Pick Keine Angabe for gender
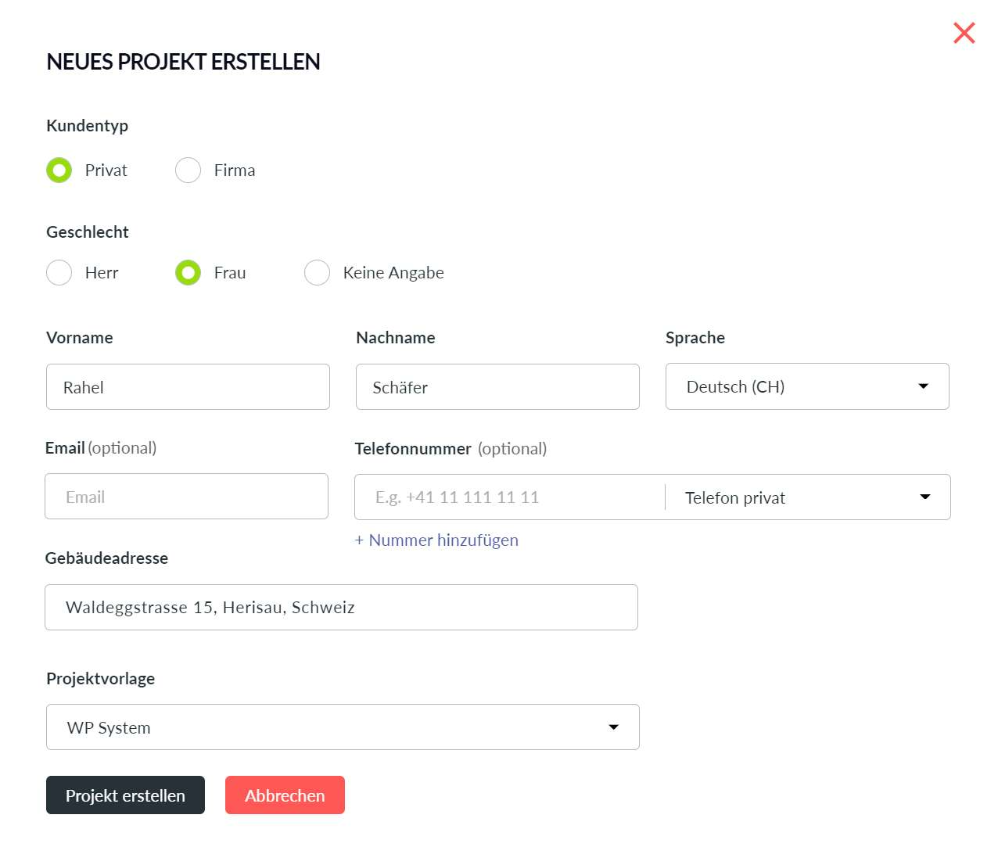 [x=317, y=273]
